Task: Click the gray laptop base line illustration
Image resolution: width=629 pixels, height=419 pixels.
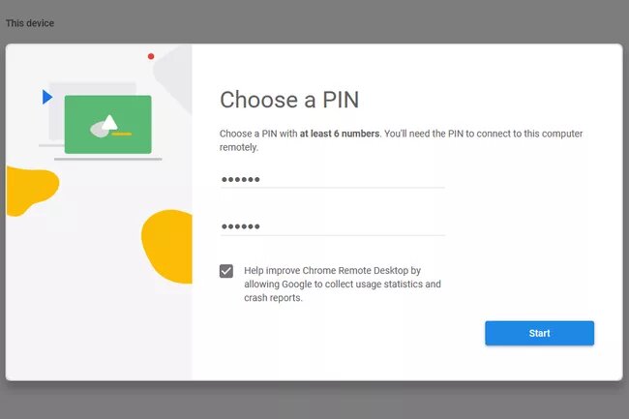Action: [x=108, y=159]
